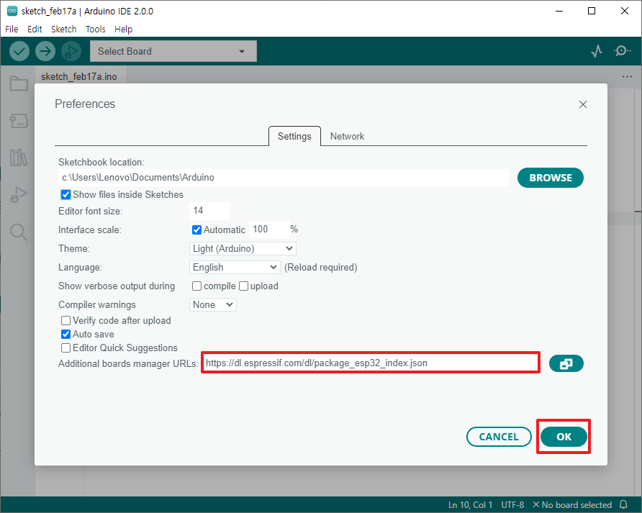Enable verbose output during compile
The image size is (642, 513).
pos(196,286)
